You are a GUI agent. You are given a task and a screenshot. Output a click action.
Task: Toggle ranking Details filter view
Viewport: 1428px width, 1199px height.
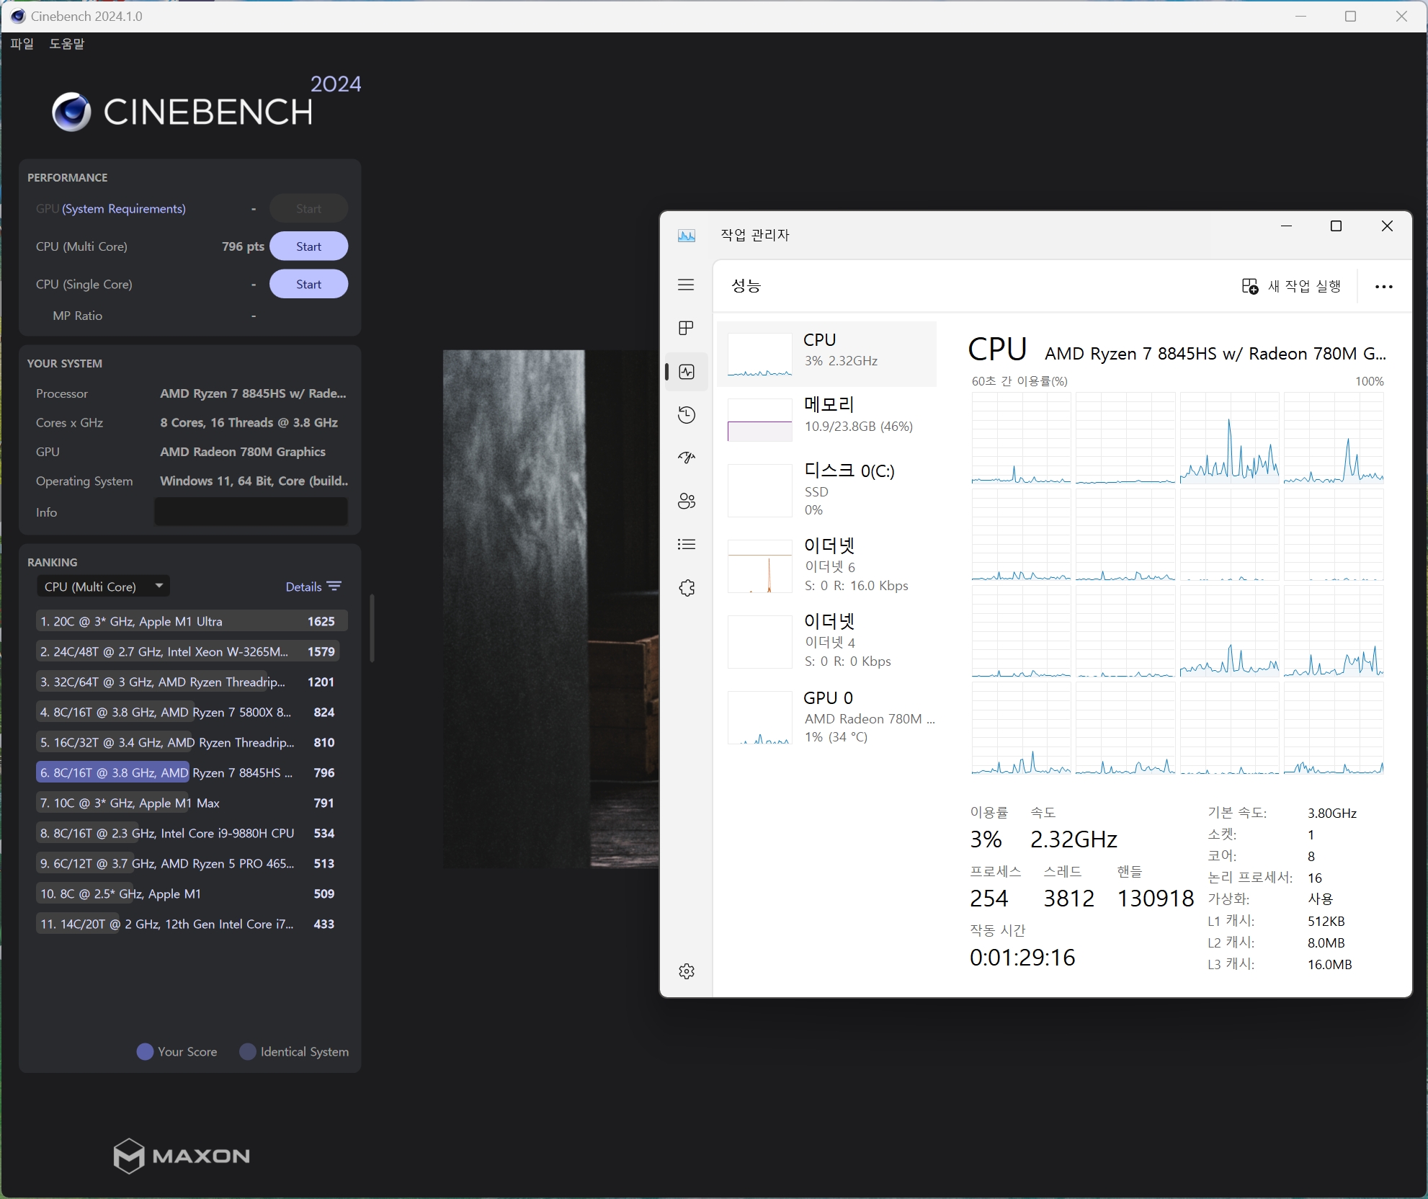click(313, 587)
